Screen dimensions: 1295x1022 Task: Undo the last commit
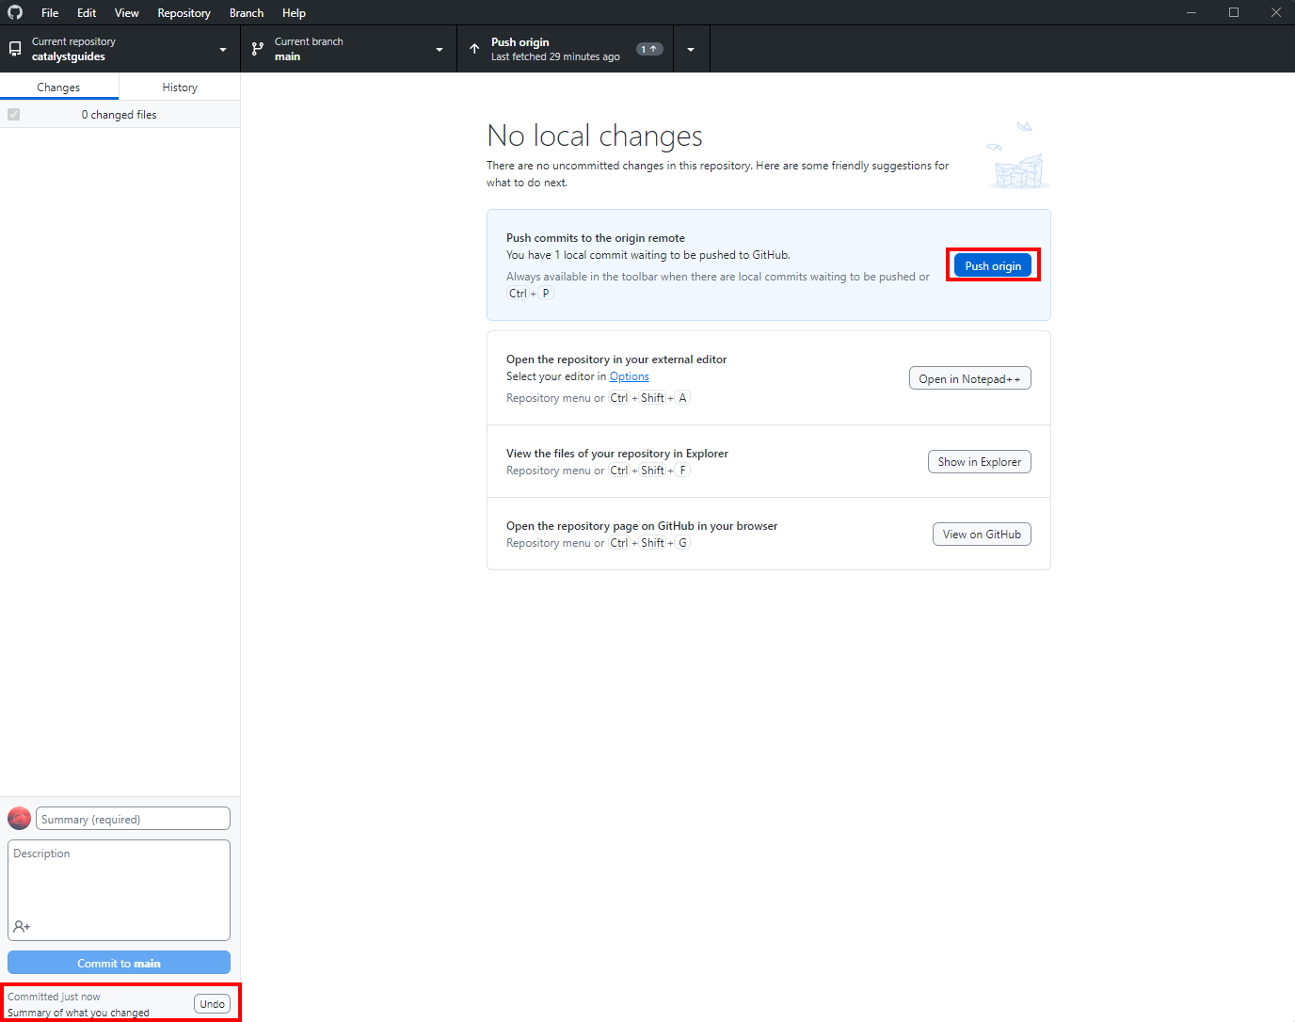point(212,1004)
